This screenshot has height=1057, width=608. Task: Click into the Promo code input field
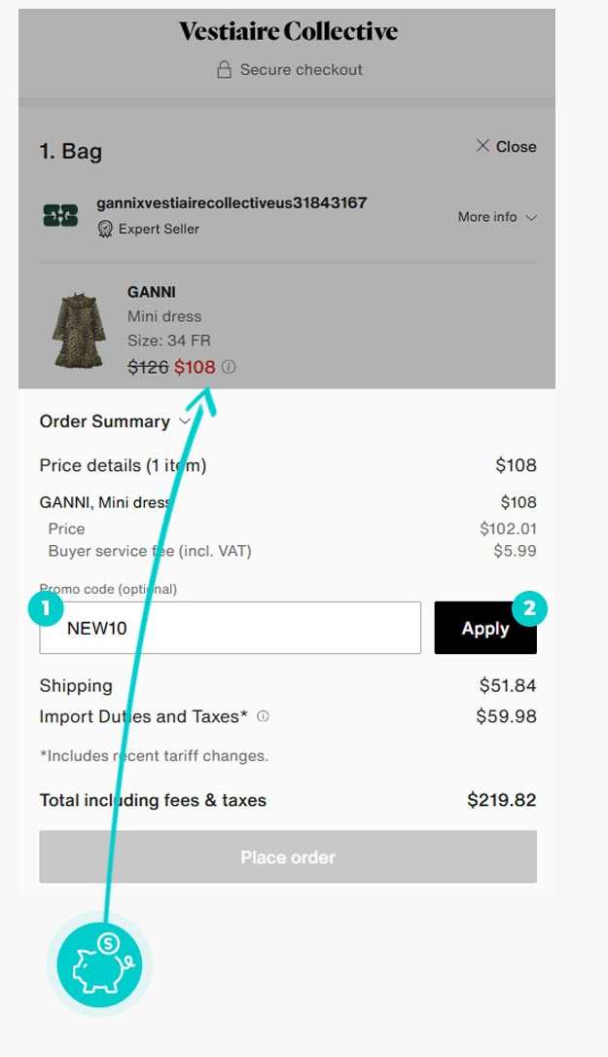tap(230, 628)
